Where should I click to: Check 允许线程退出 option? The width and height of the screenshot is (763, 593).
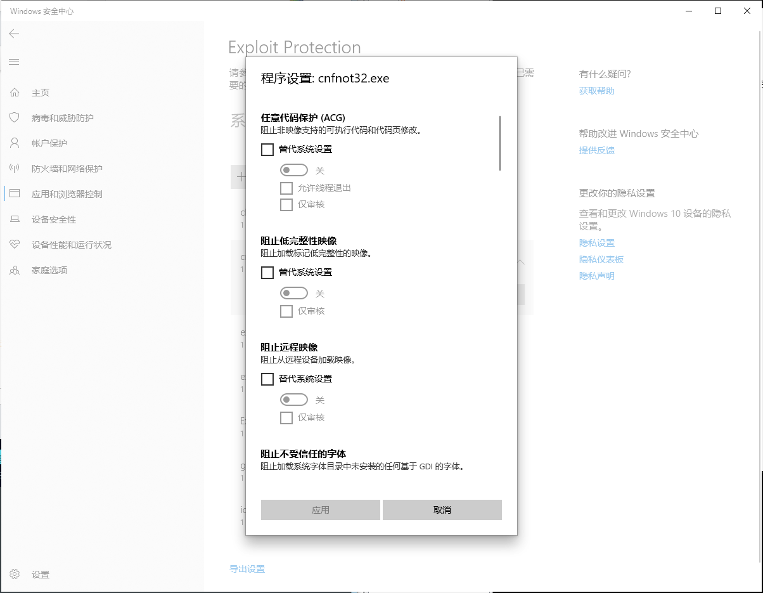point(286,188)
